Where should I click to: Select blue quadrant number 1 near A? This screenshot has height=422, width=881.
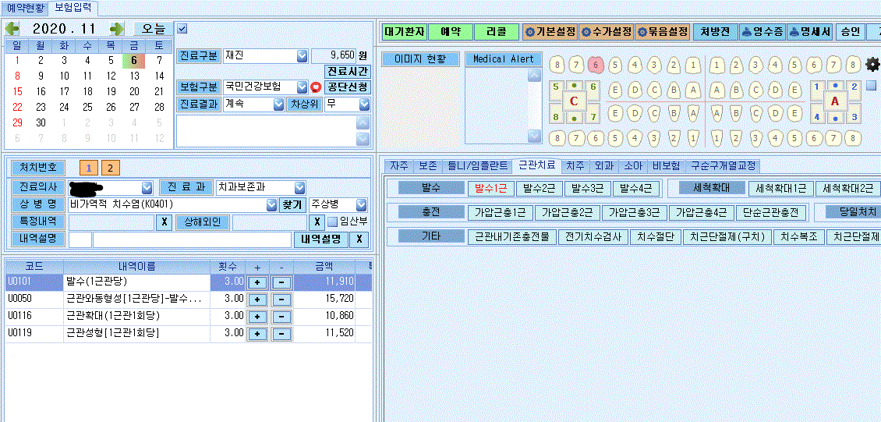[x=816, y=87]
